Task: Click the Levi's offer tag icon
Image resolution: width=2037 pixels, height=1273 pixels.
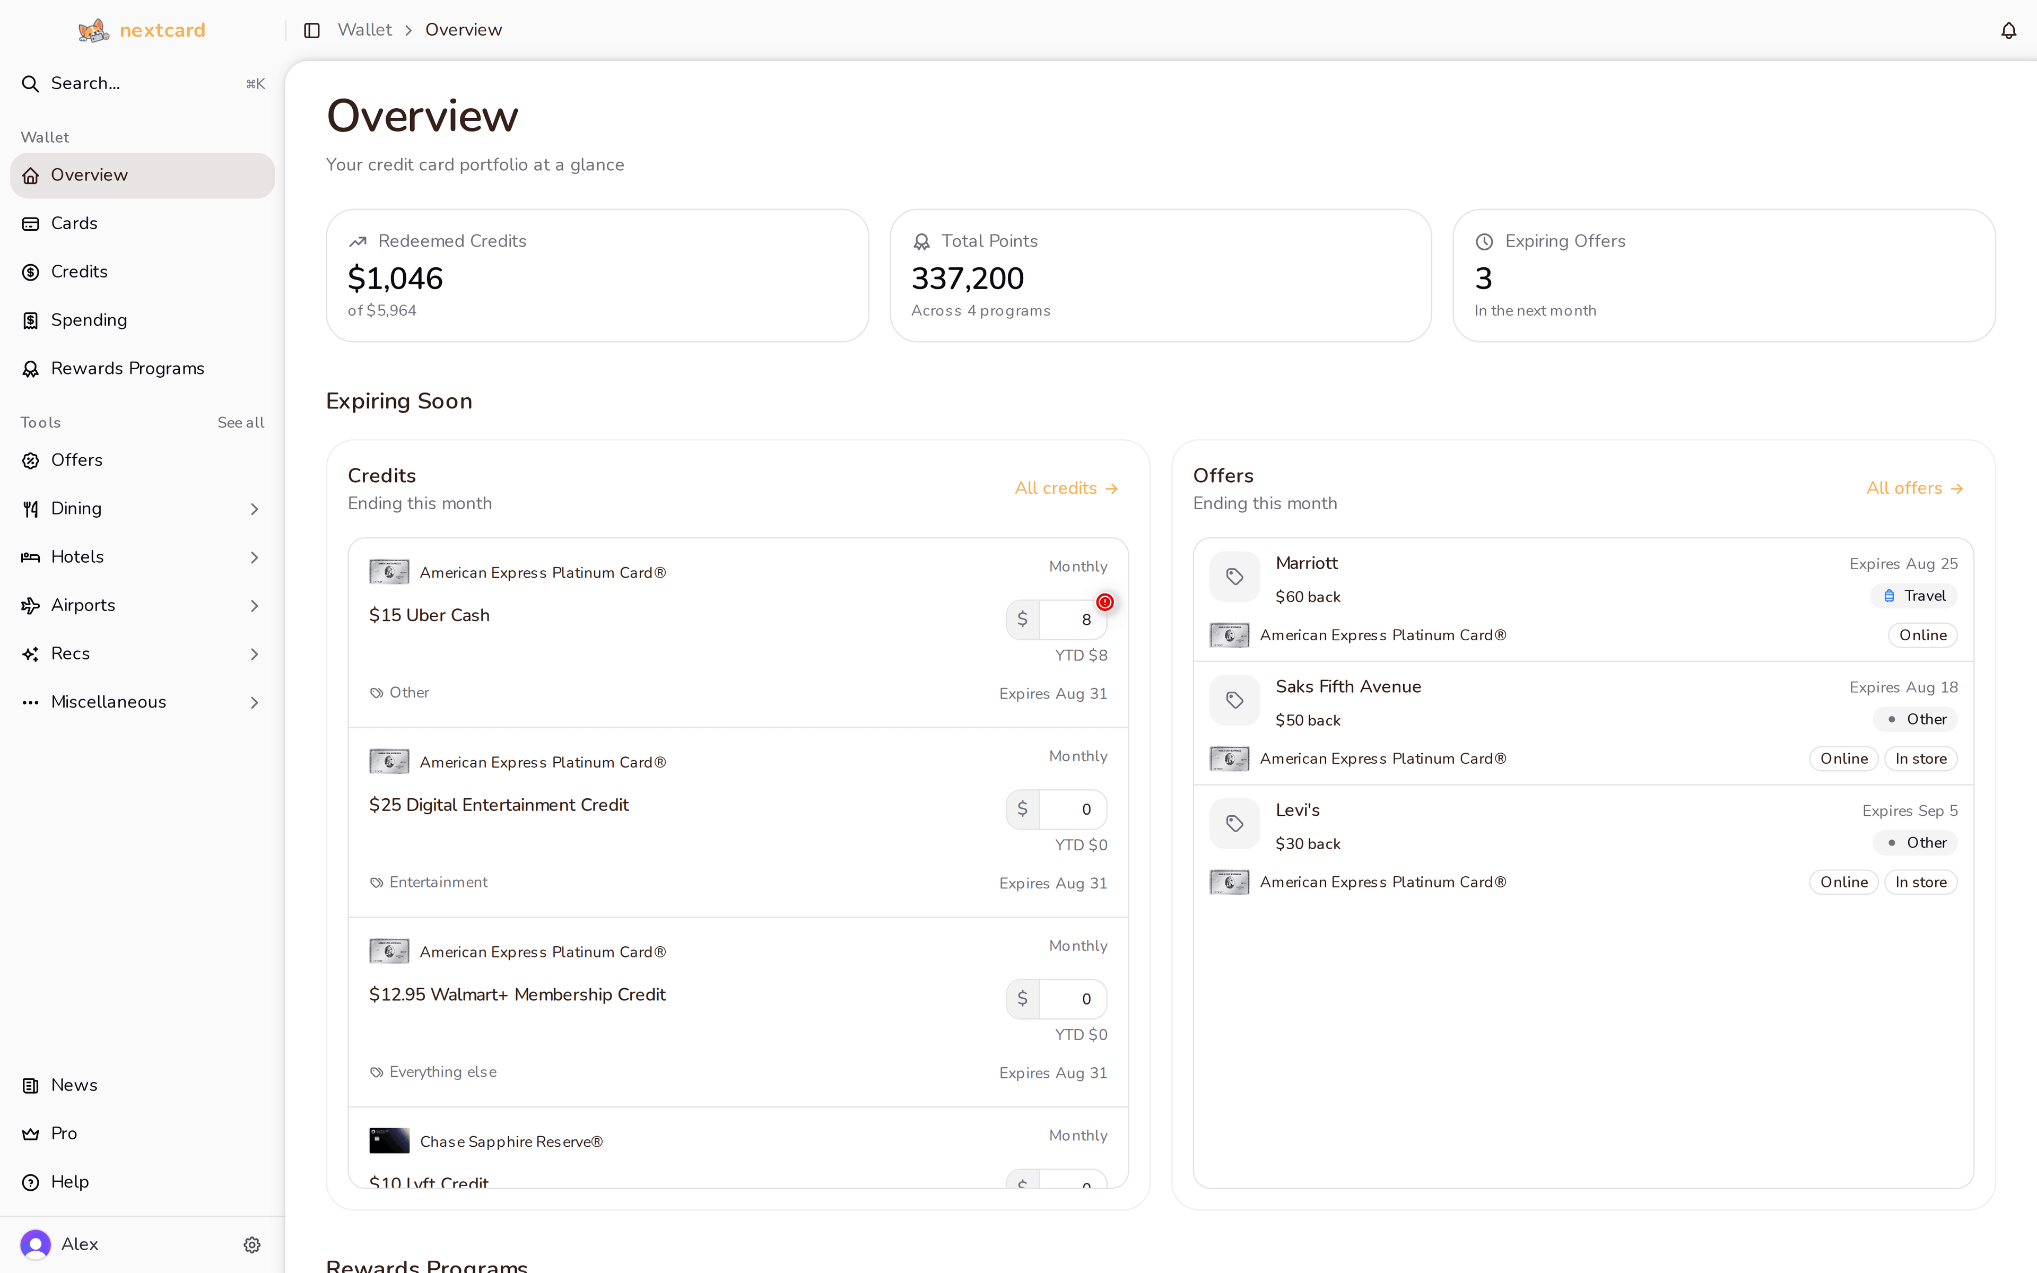Action: [1234, 823]
